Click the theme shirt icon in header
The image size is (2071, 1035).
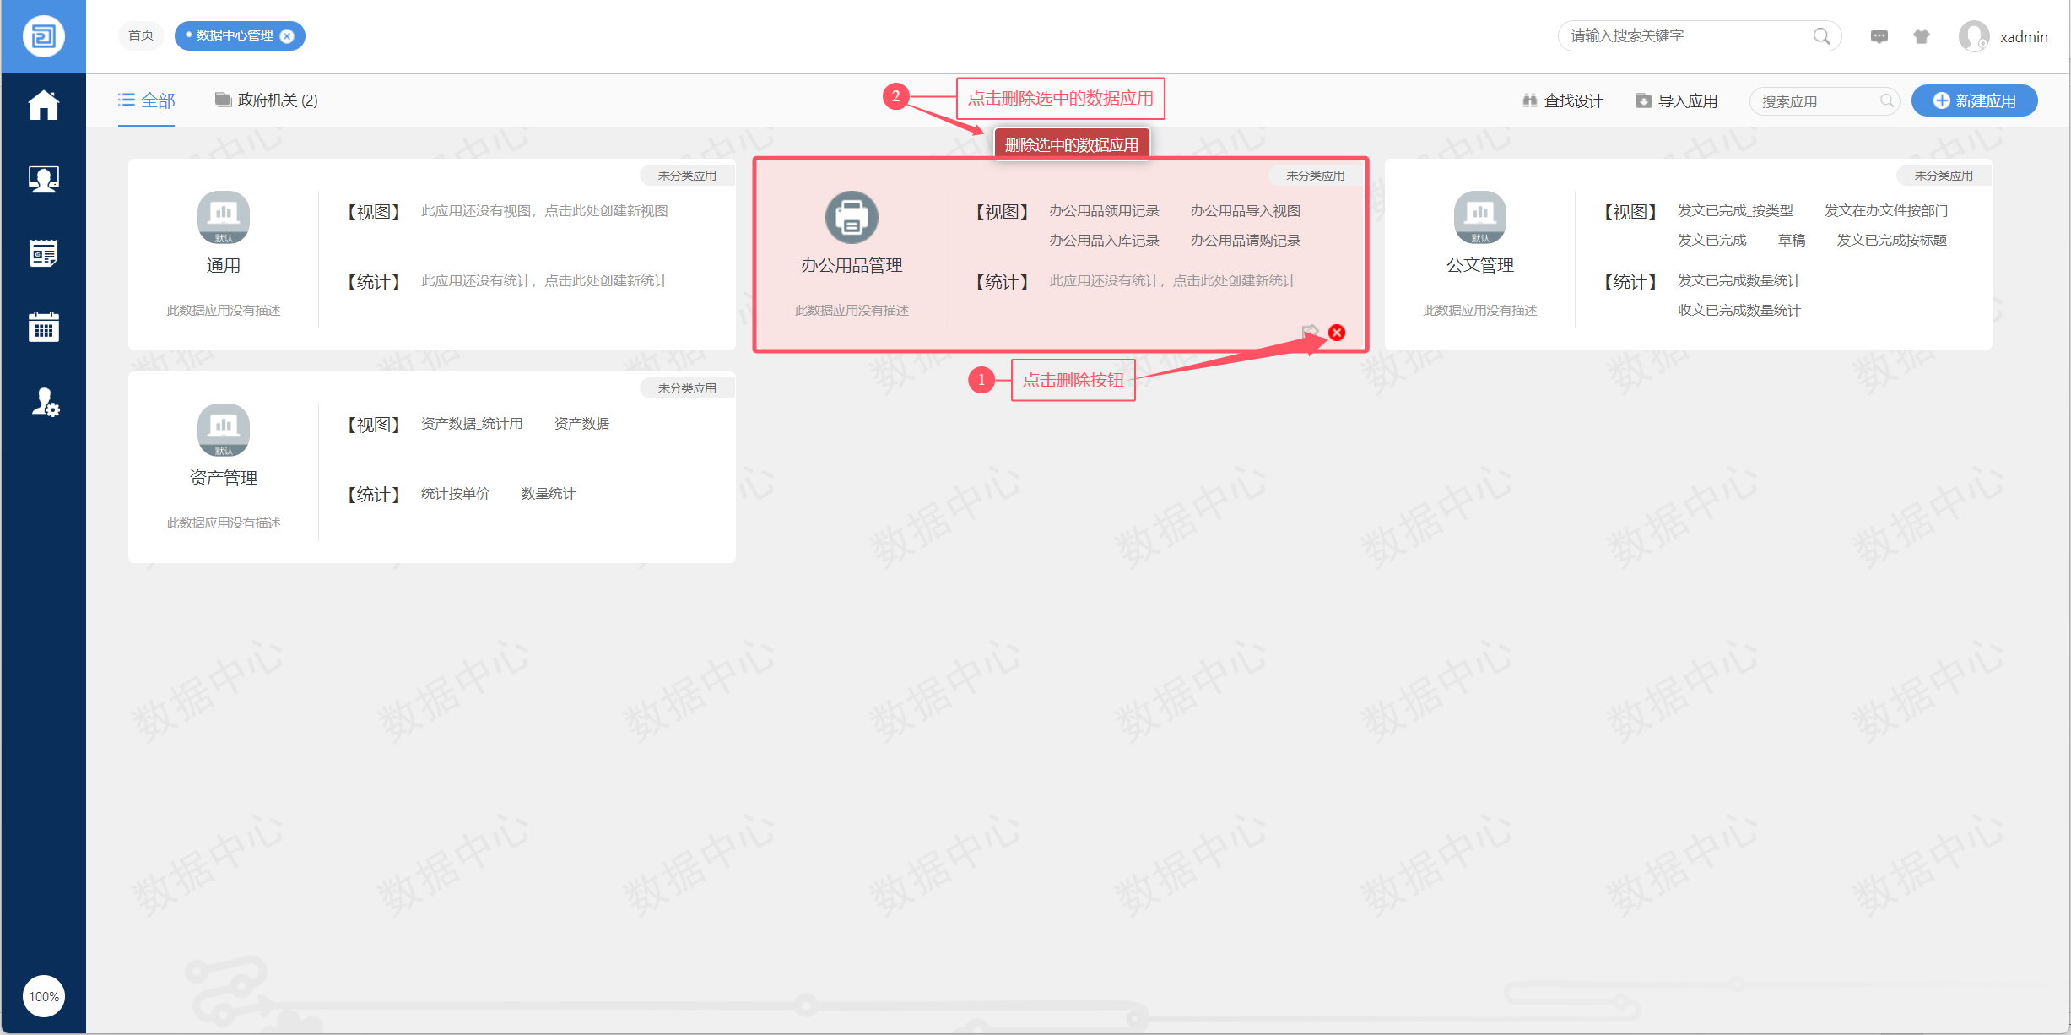[1921, 36]
